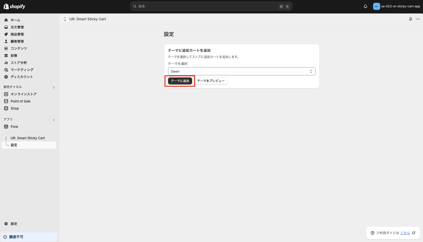Viewport: 423px width, 242px height.
Task: Click the テーマに追従カートを追加 card title
Action: click(189, 50)
